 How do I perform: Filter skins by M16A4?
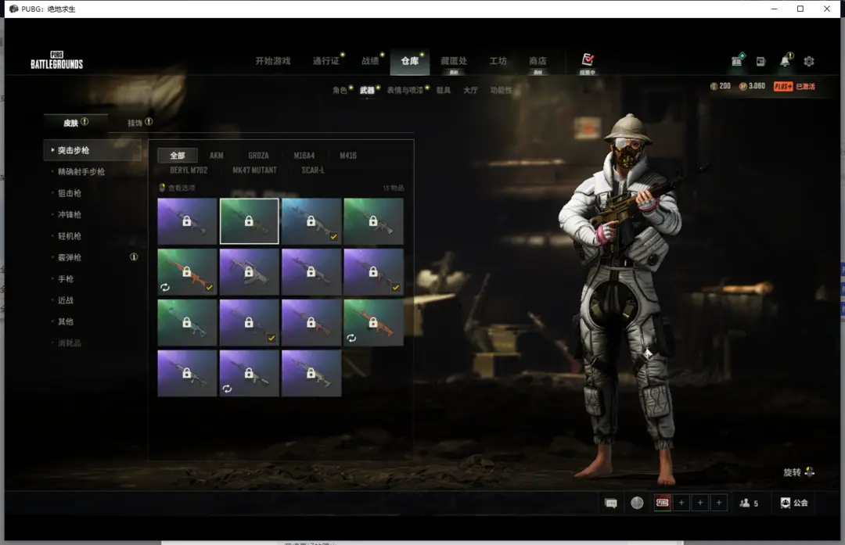click(304, 155)
